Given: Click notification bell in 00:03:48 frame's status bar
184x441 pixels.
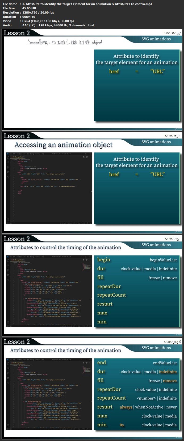Looking at the screenshot, I should (90, 429).
